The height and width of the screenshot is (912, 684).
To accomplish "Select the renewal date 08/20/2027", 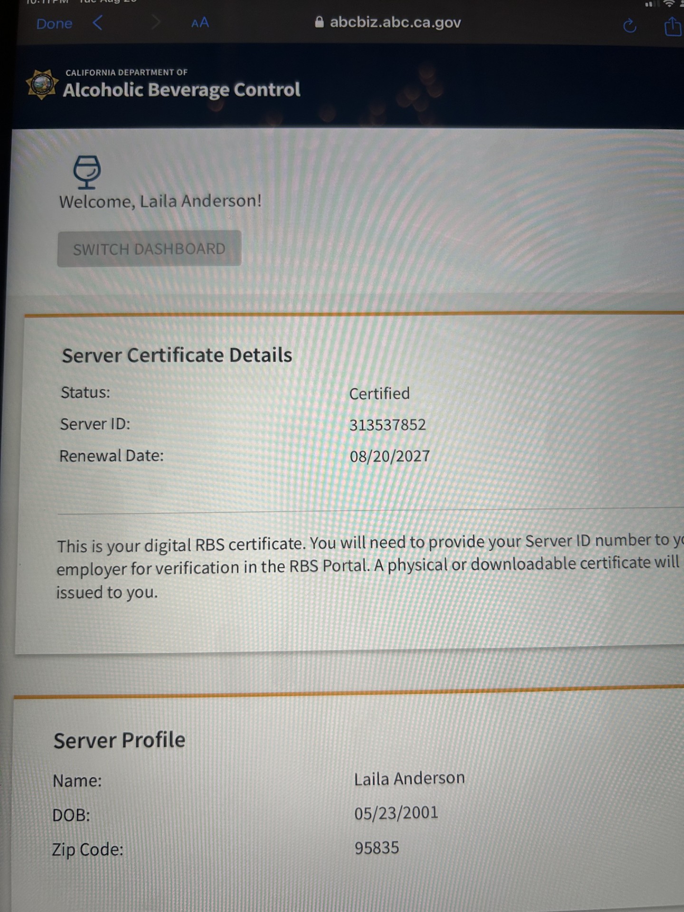I will (x=389, y=456).
